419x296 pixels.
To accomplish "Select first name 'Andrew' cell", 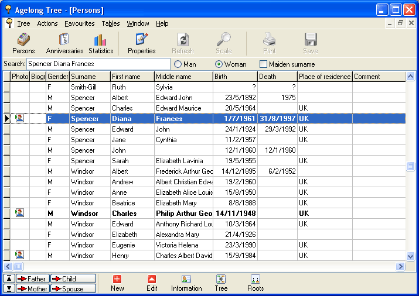I will coord(132,181).
